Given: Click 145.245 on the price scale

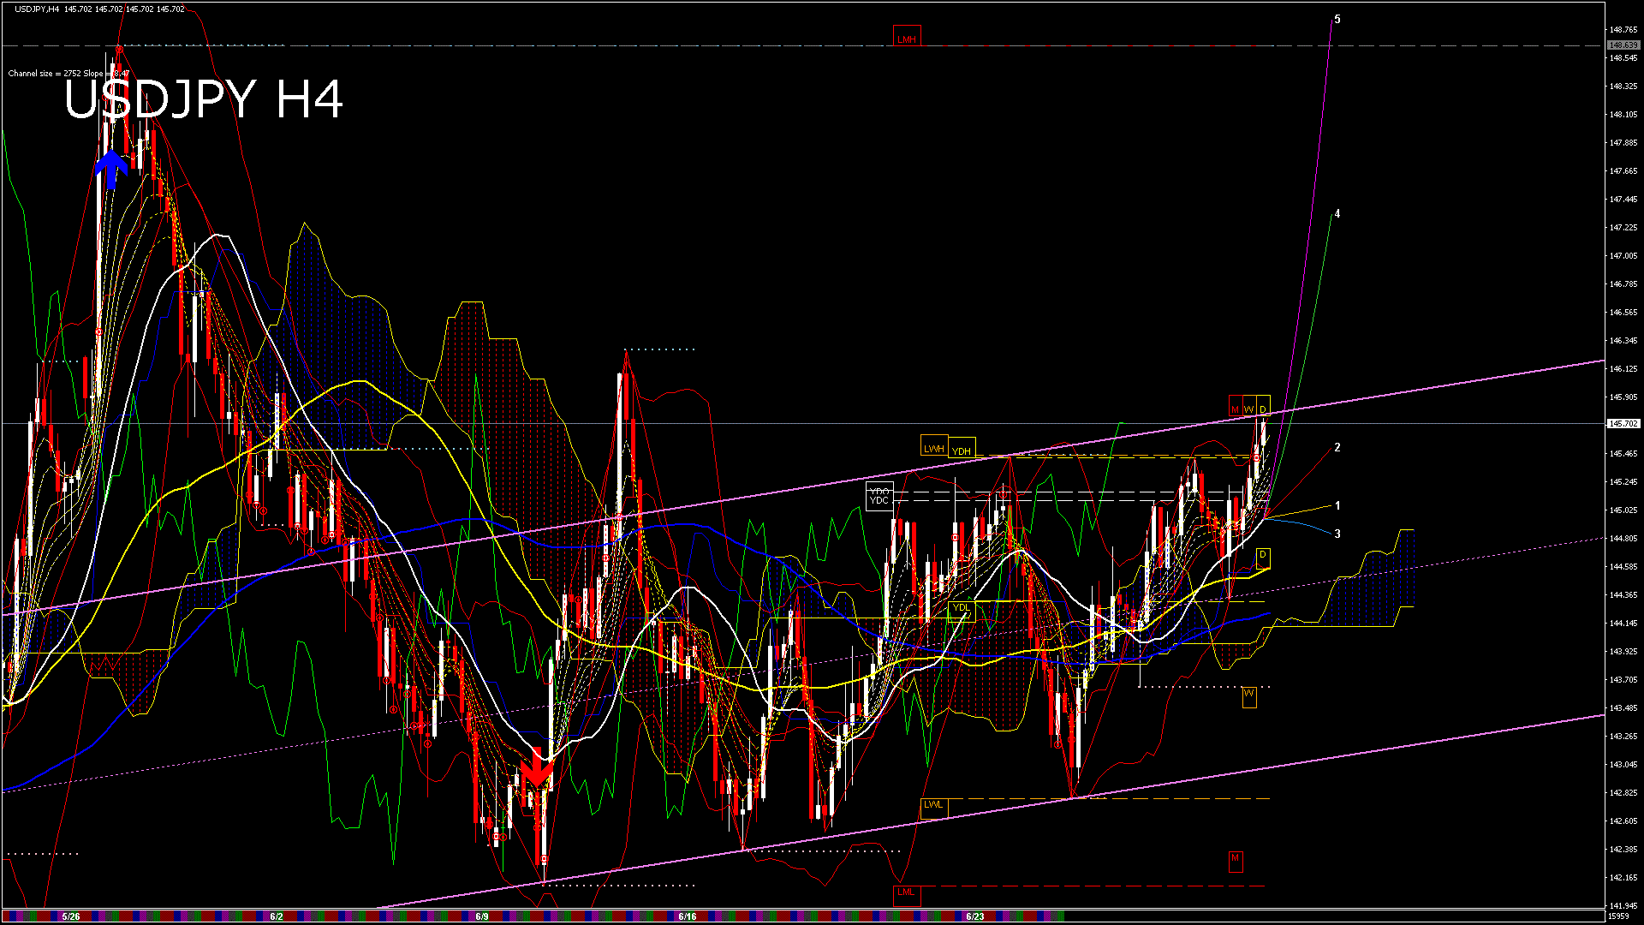Looking at the screenshot, I should [x=1623, y=482].
